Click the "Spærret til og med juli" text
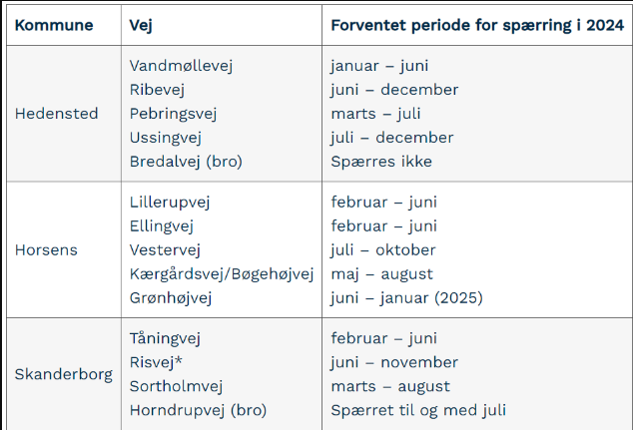 (416, 410)
